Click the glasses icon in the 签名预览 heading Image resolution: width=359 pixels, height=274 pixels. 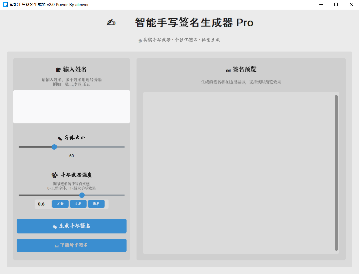(228, 69)
